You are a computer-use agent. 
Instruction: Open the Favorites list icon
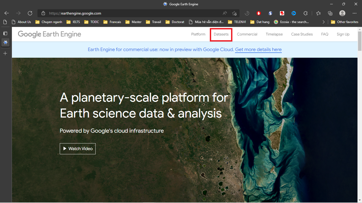pos(318,13)
